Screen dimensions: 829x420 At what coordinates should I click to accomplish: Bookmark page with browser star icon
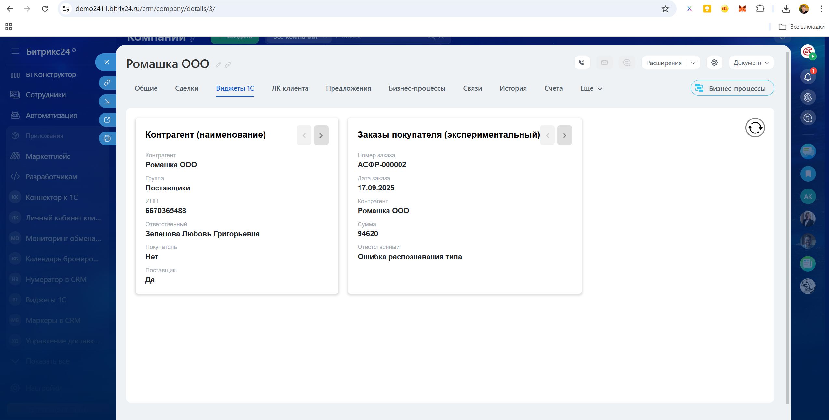click(x=665, y=9)
